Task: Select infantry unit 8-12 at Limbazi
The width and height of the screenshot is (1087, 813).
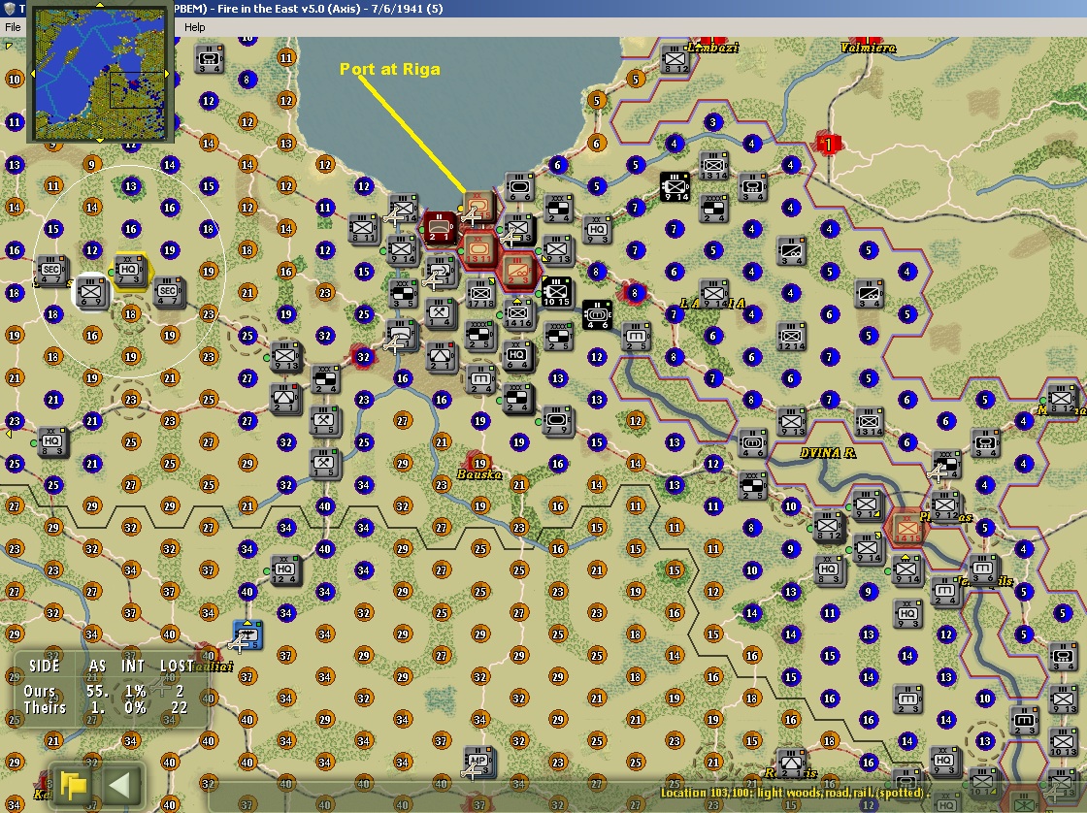Action: coord(675,59)
